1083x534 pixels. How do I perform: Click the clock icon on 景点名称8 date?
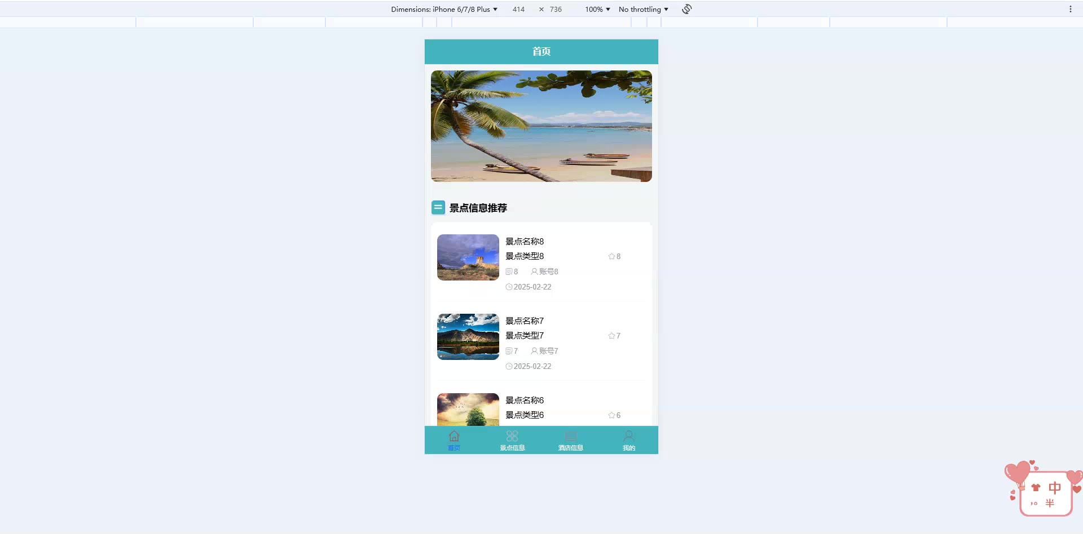509,287
